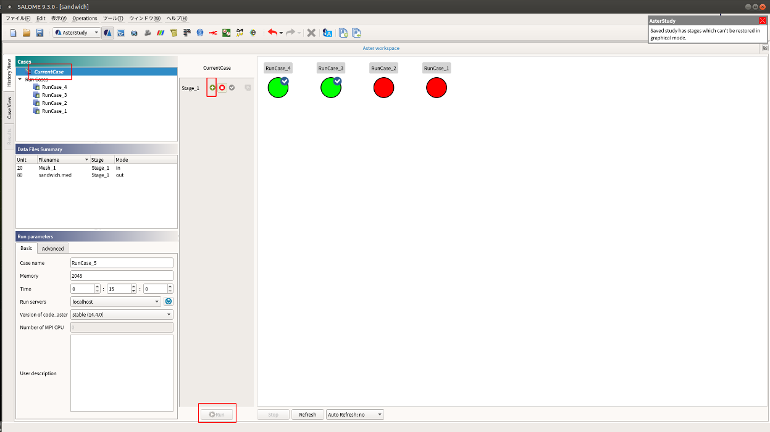Switch to the Advanced tab

[53, 248]
